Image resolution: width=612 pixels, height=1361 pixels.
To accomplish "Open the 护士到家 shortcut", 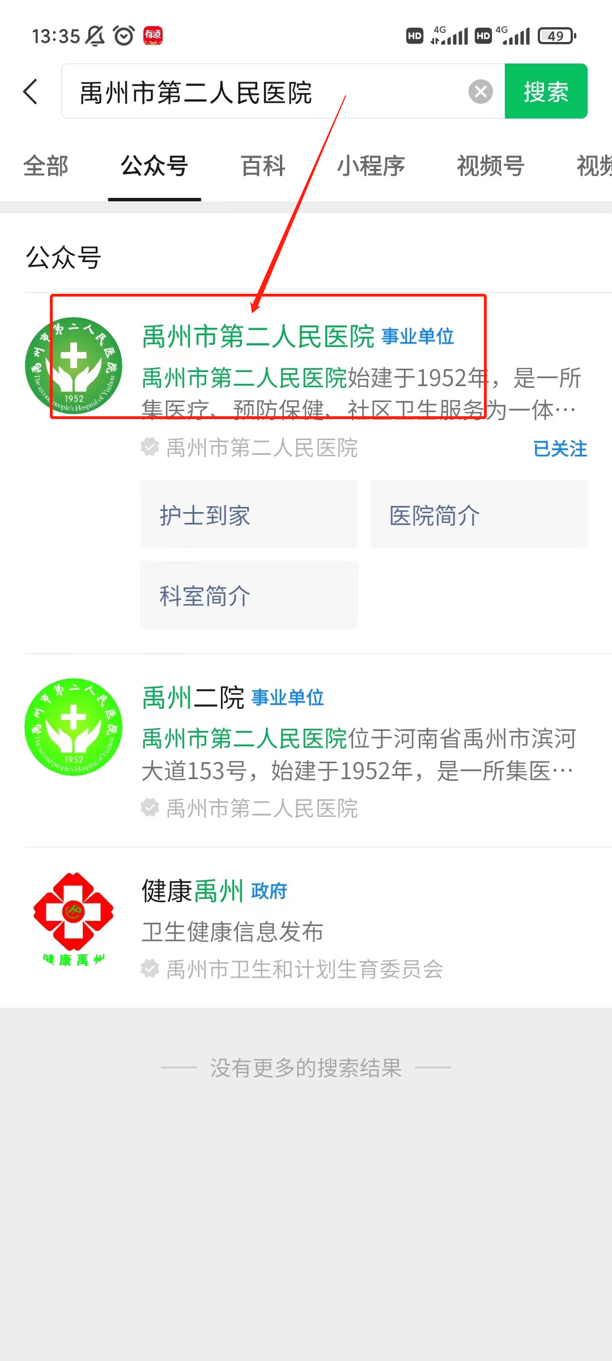I will pyautogui.click(x=249, y=514).
